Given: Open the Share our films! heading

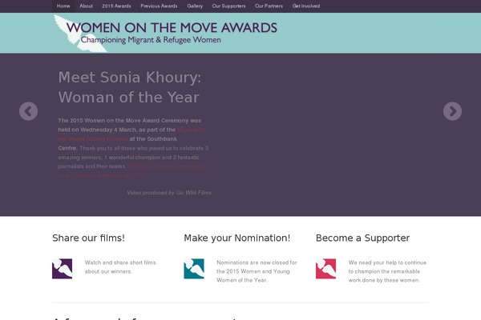Looking at the screenshot, I should [89, 238].
